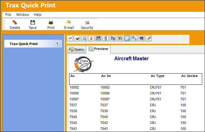The height and width of the screenshot is (132, 205).
Task: Click series 100 in row 7043
Action: (183, 129)
